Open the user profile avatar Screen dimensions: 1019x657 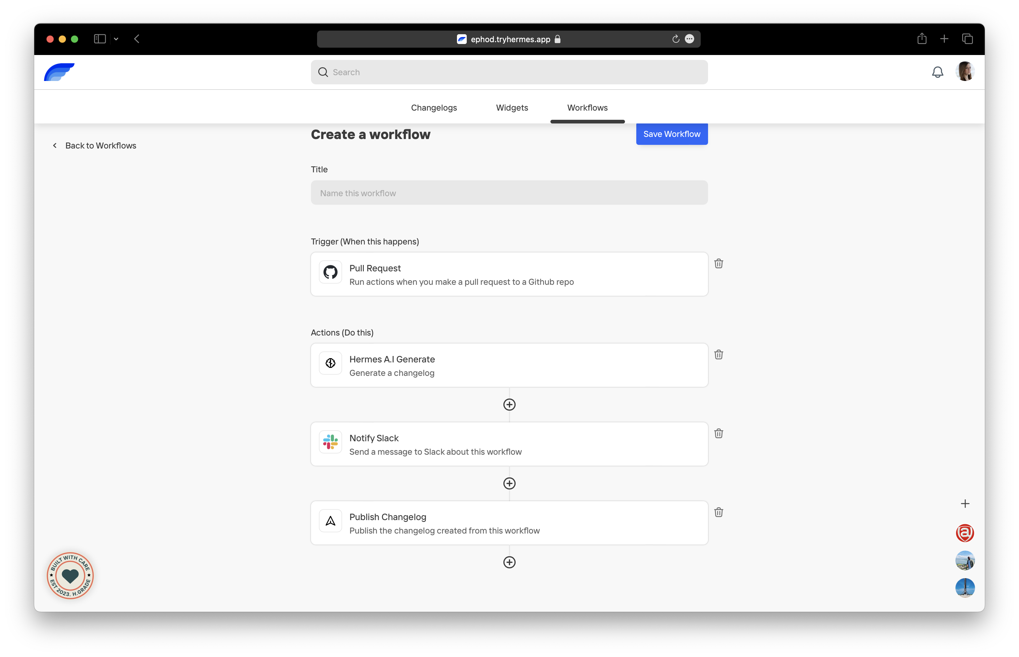(964, 71)
